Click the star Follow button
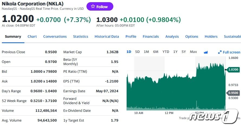Image resolution: width=241 pixels, height=127 pixels. click(x=100, y=7)
